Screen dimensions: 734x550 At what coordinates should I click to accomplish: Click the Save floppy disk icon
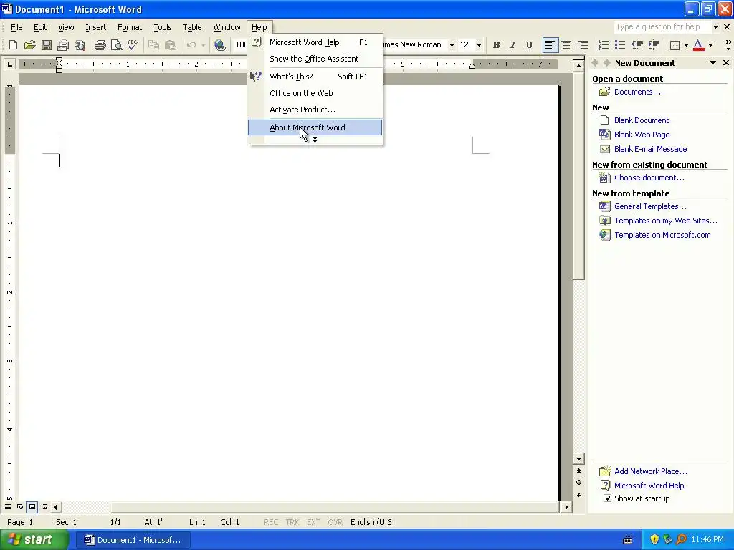pyautogui.click(x=47, y=45)
